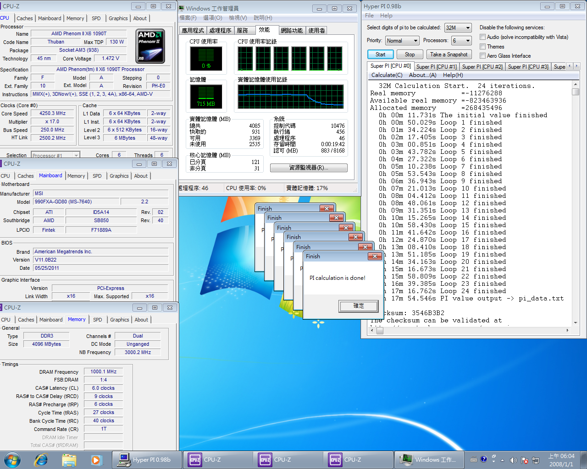Confirm PI calculation done with 確定
Screen dimensions: 587x469
tap(359, 306)
